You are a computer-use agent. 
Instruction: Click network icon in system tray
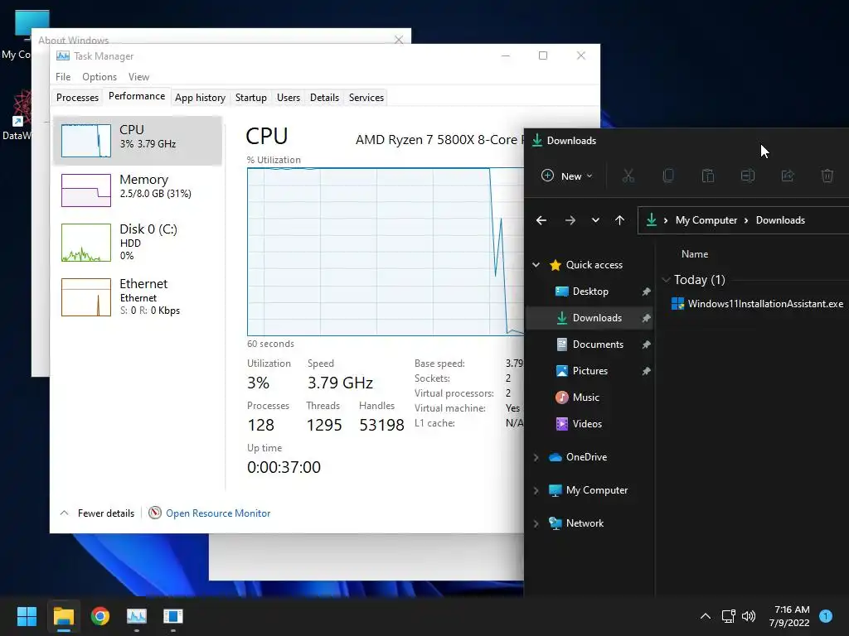(728, 616)
